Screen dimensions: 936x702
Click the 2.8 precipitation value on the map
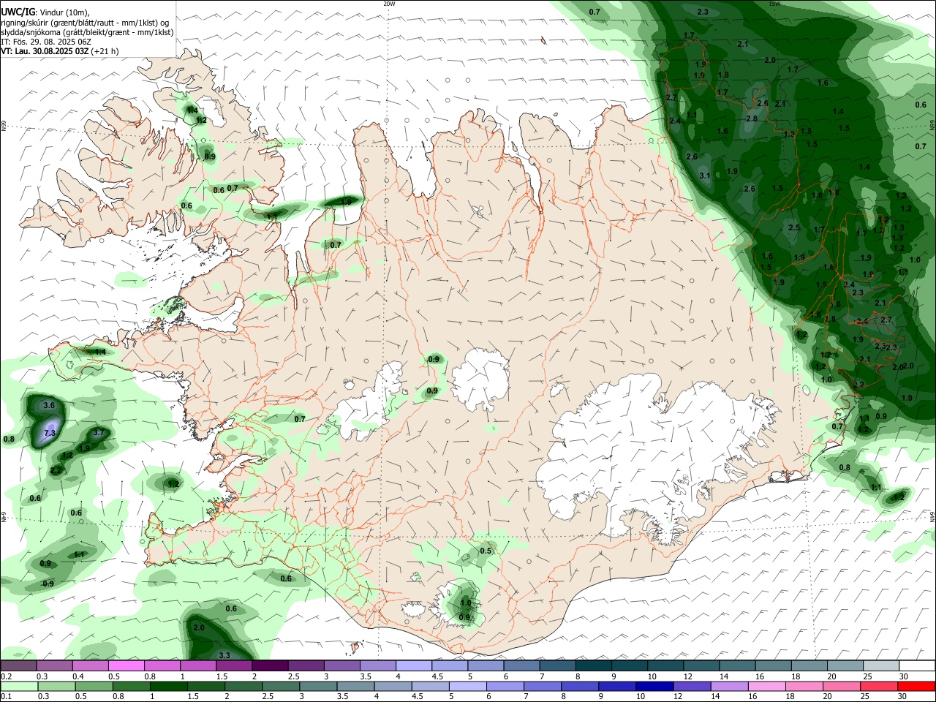[x=752, y=118]
